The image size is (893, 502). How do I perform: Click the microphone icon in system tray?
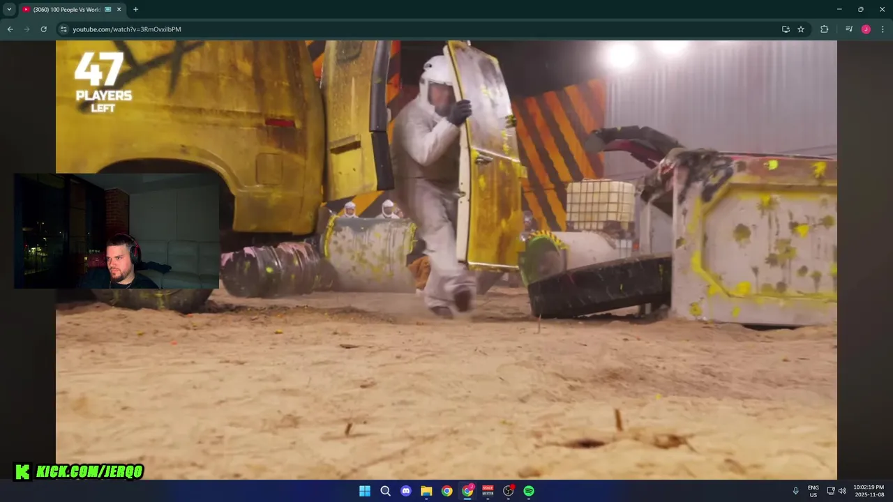[795, 491]
